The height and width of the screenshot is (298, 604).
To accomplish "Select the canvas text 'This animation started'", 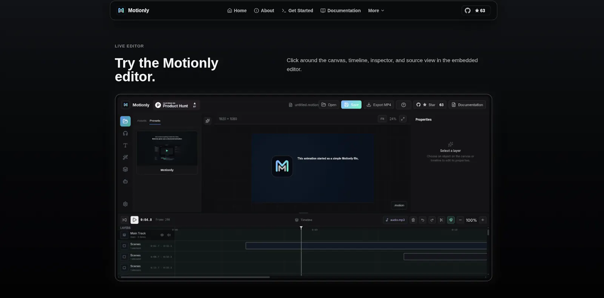I will pos(328,158).
